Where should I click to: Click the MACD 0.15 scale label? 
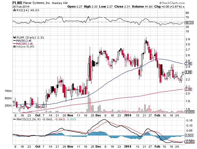point(189,121)
